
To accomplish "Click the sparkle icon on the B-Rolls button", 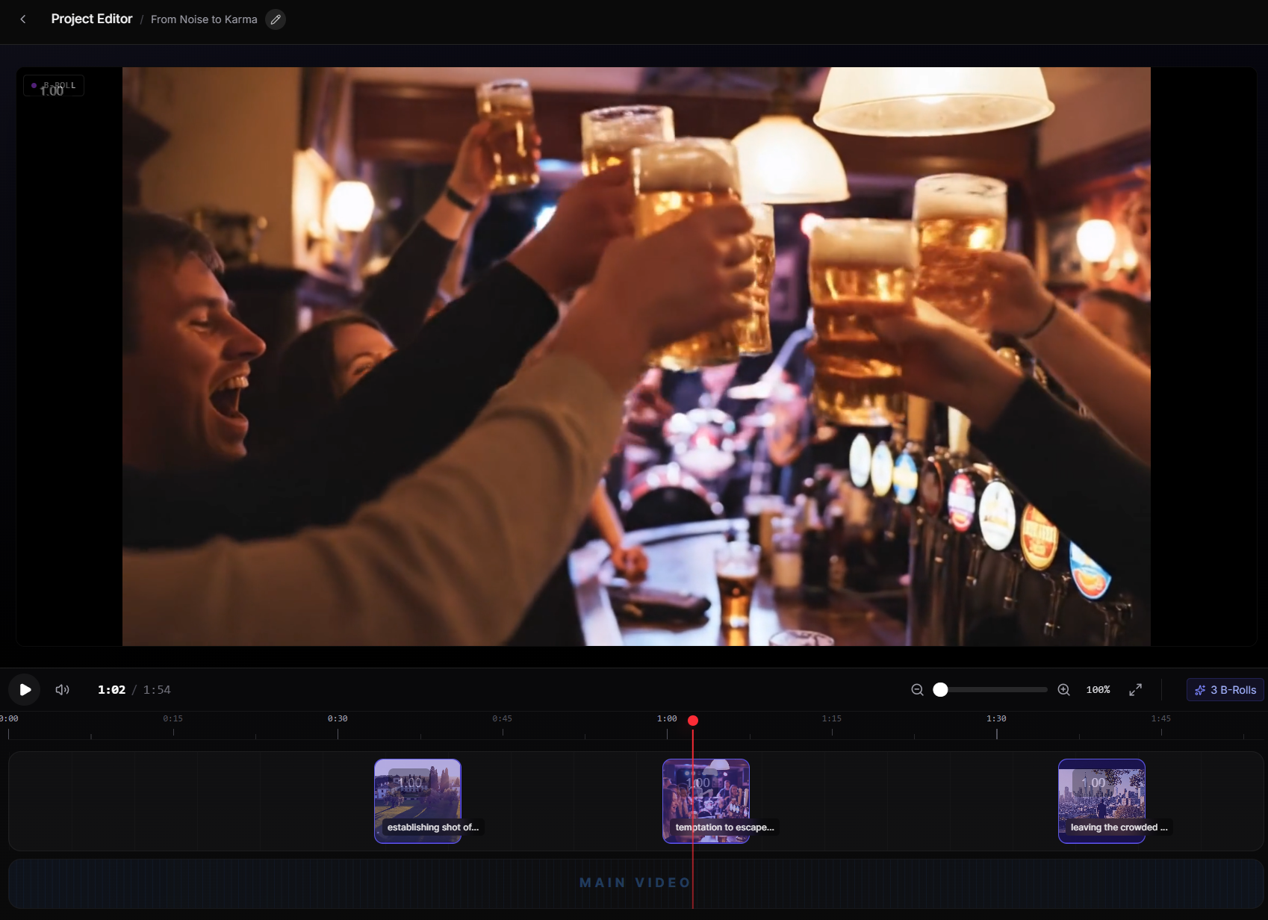I will 1201,689.
